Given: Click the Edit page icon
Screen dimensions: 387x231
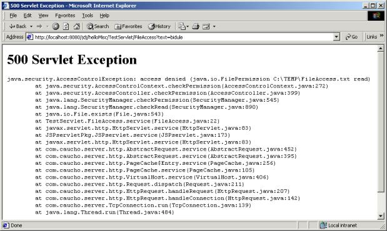Looking at the screenshot, I should point(206,26).
